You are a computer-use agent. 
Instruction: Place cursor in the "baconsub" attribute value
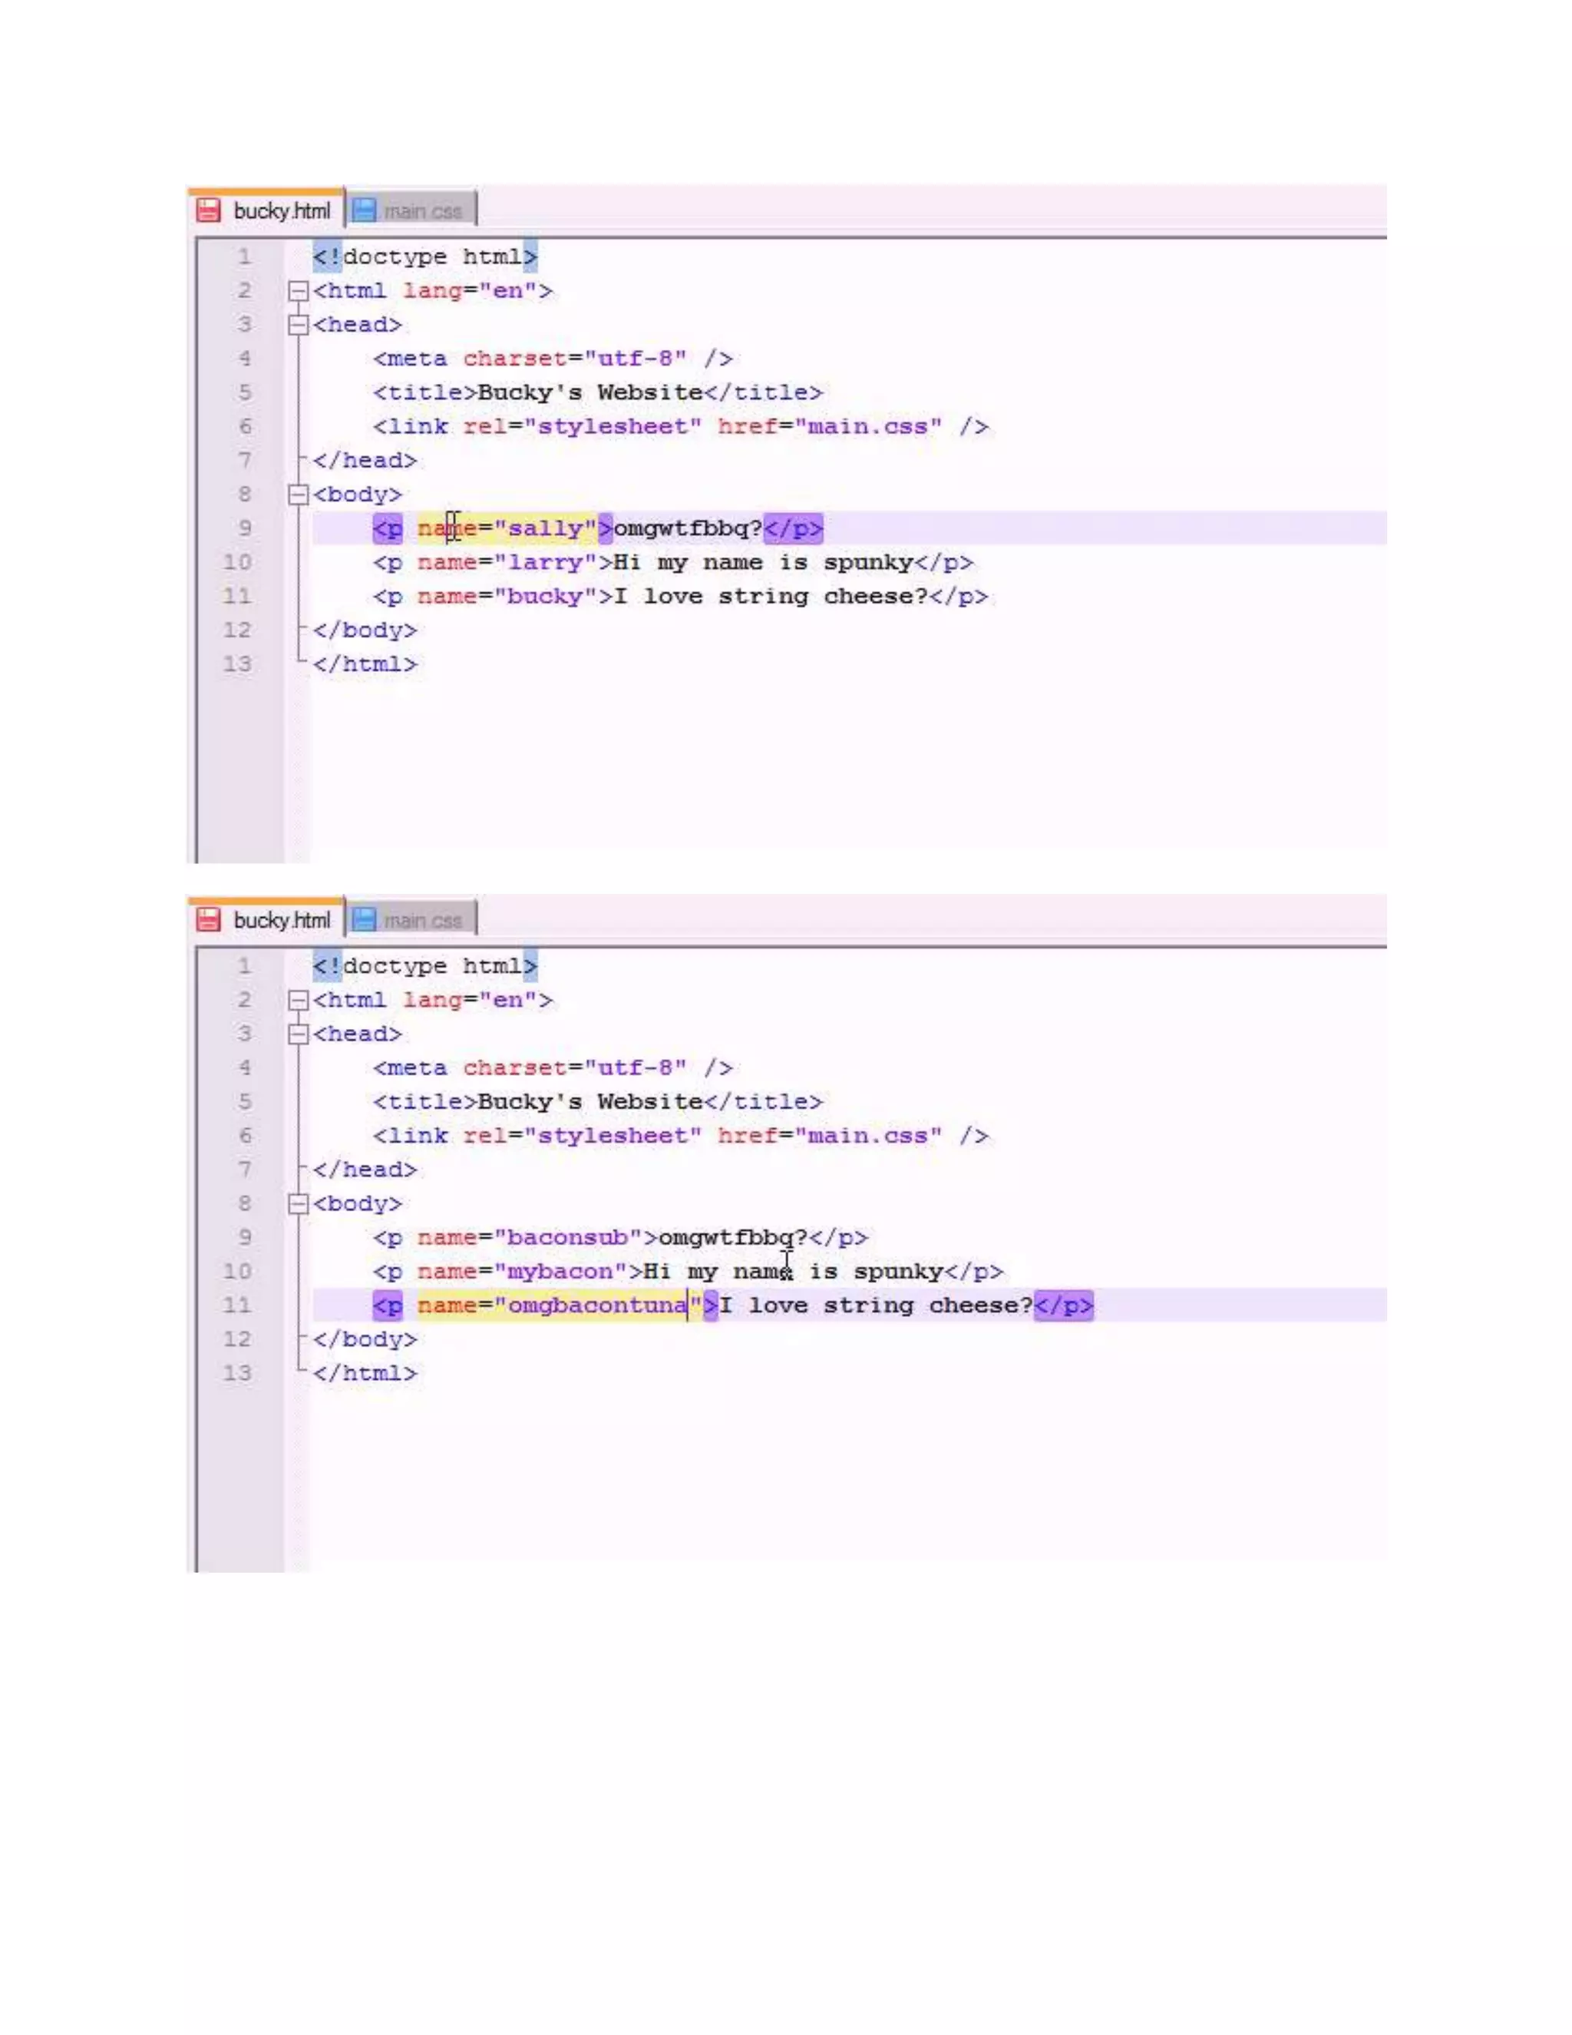567,1237
